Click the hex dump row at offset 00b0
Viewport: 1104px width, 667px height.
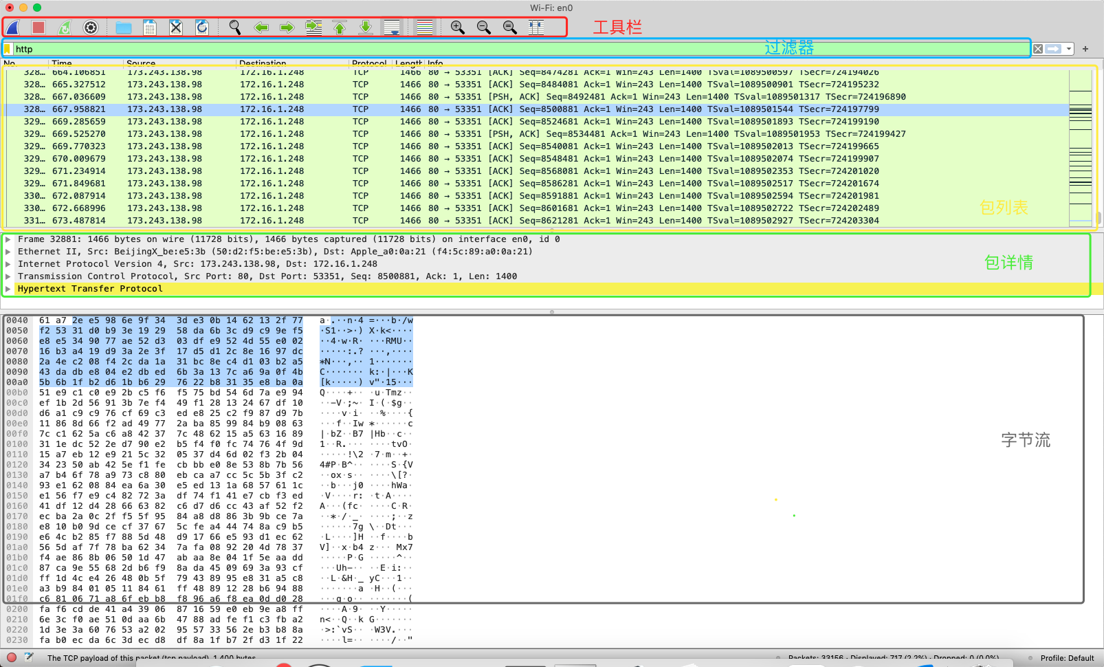pyautogui.click(x=210, y=393)
